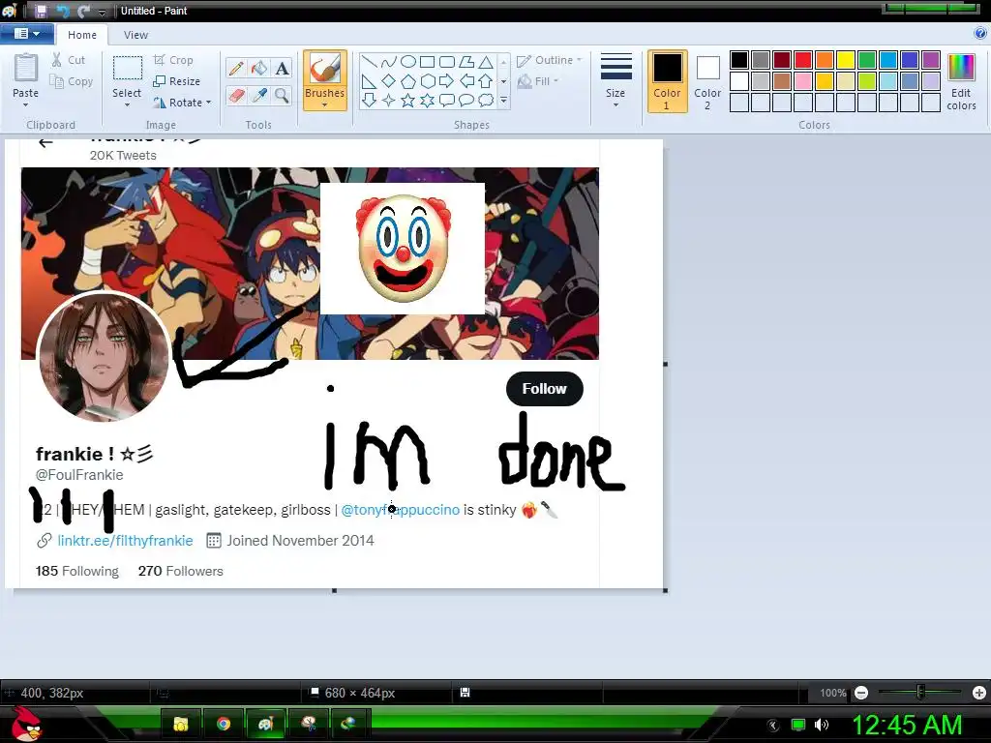Click the Copy command

click(x=72, y=81)
